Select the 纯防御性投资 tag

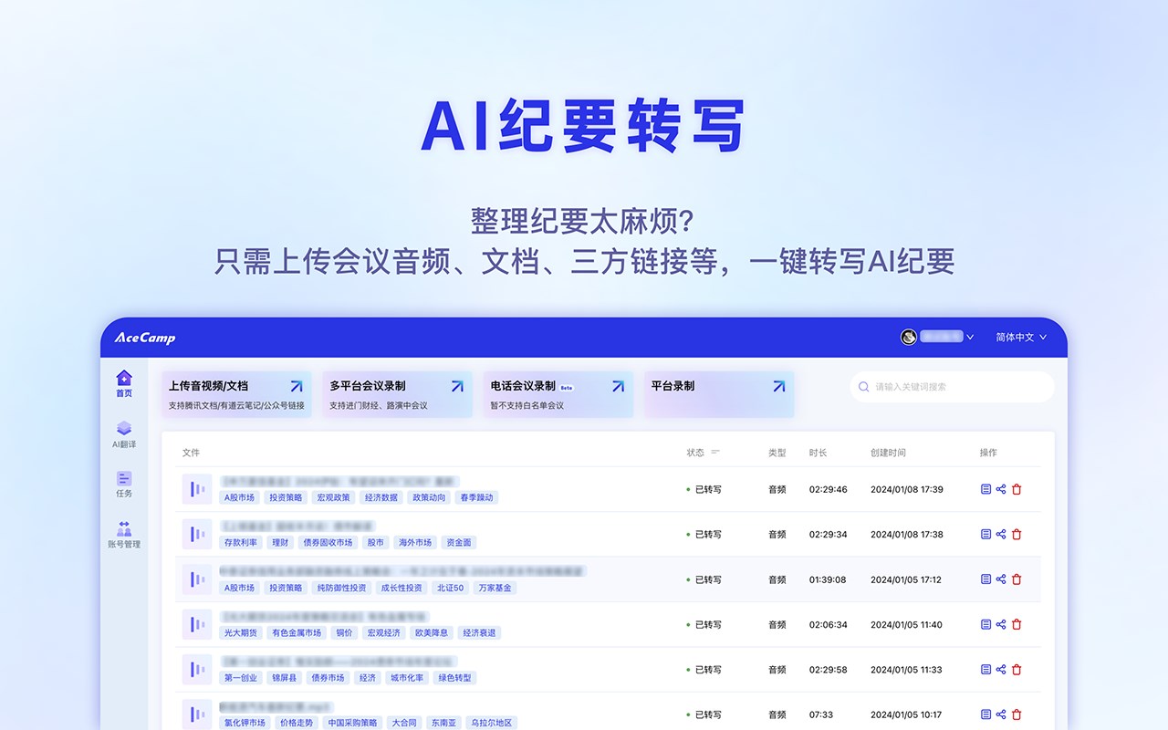pos(341,588)
